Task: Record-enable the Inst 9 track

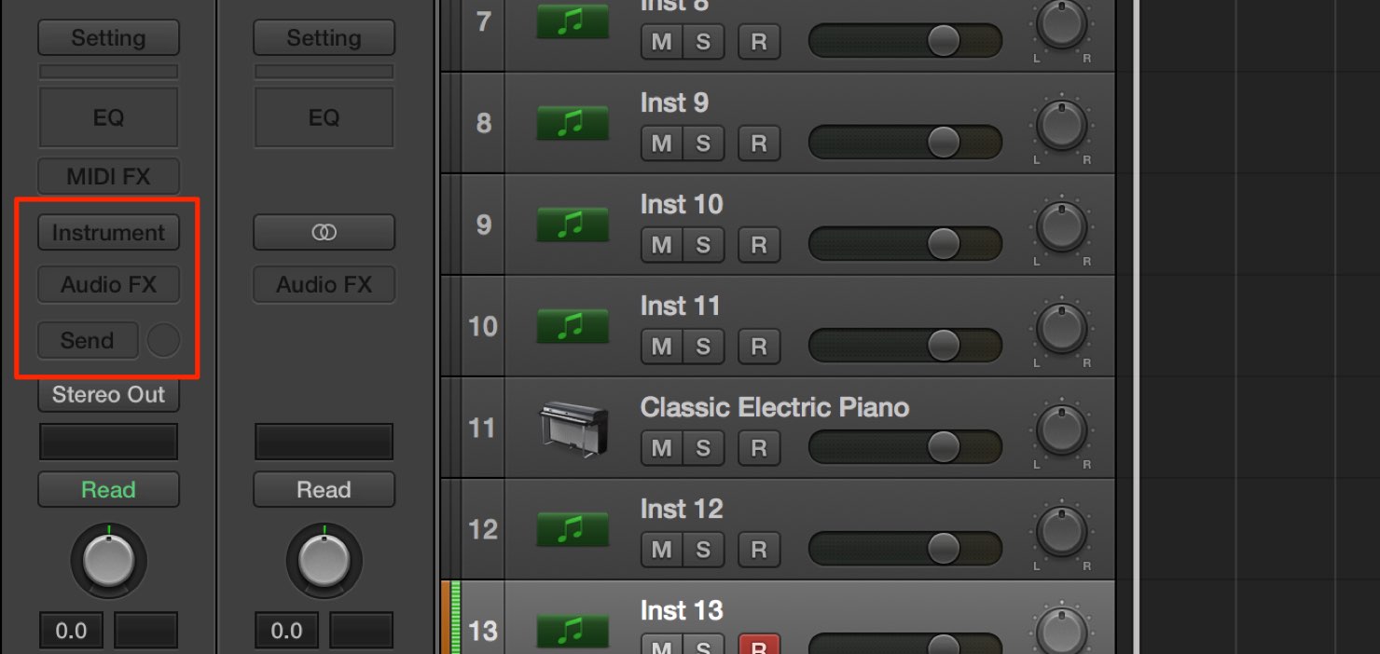Action: click(759, 143)
